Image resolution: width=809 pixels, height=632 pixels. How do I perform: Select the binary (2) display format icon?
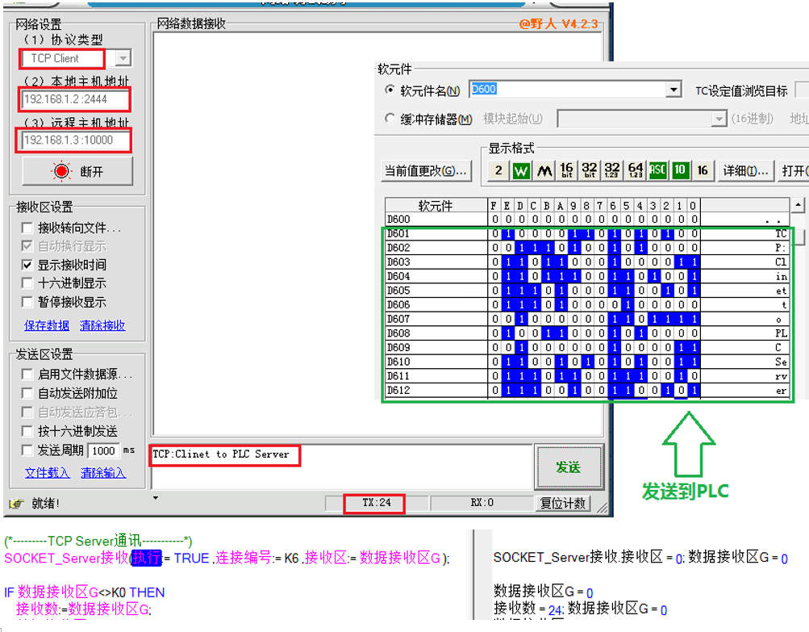[x=498, y=171]
